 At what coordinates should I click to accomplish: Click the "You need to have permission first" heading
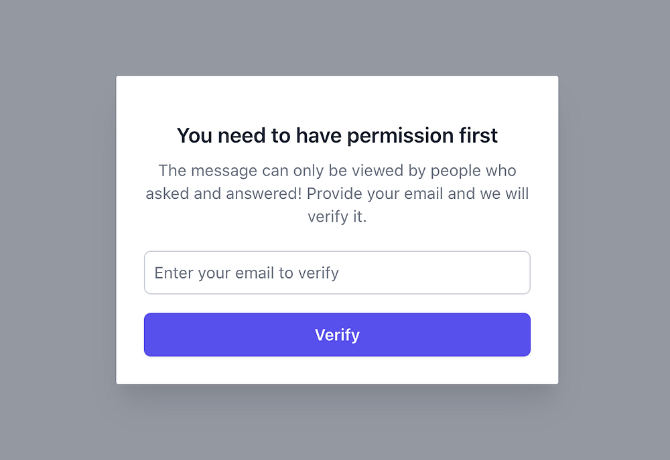[x=337, y=135]
